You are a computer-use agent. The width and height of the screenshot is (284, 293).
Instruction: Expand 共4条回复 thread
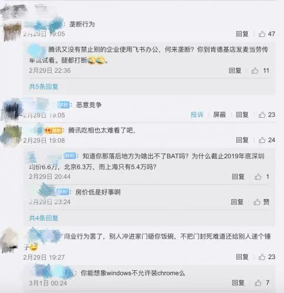pos(43,218)
